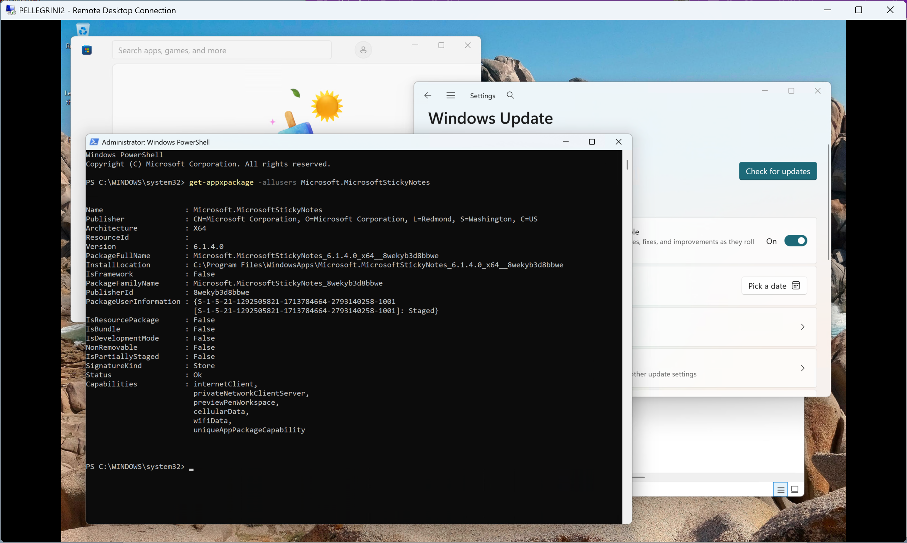
Task: Maximize the Settings window
Action: point(791,91)
